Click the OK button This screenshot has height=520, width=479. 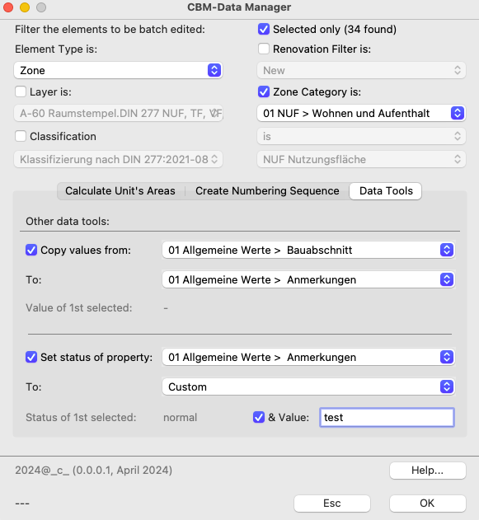428,503
